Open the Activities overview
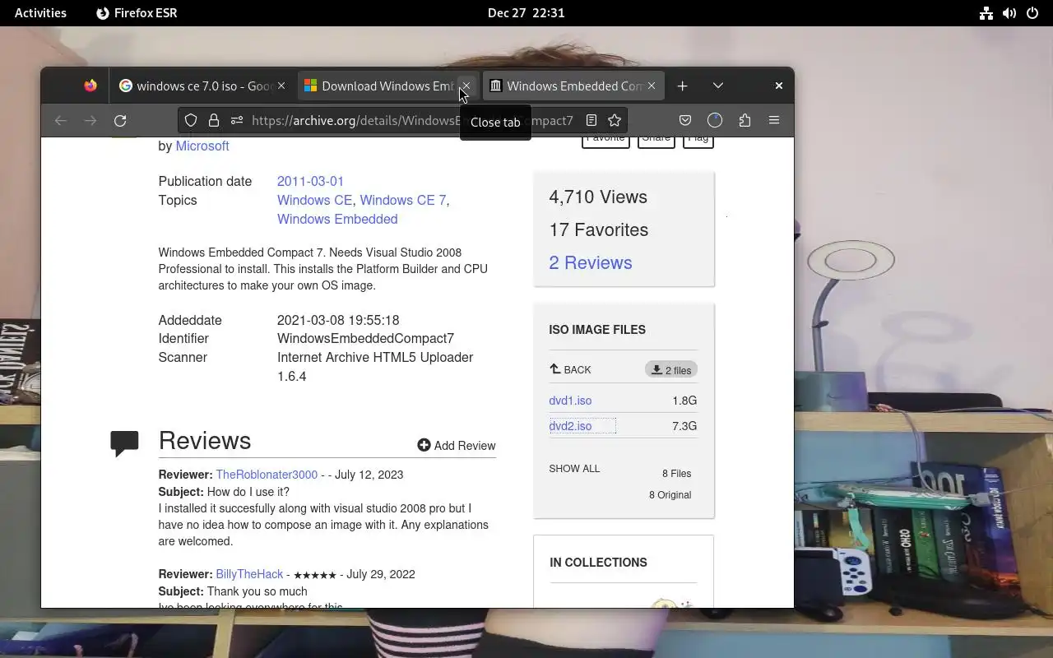Image resolution: width=1053 pixels, height=658 pixels. tap(40, 12)
